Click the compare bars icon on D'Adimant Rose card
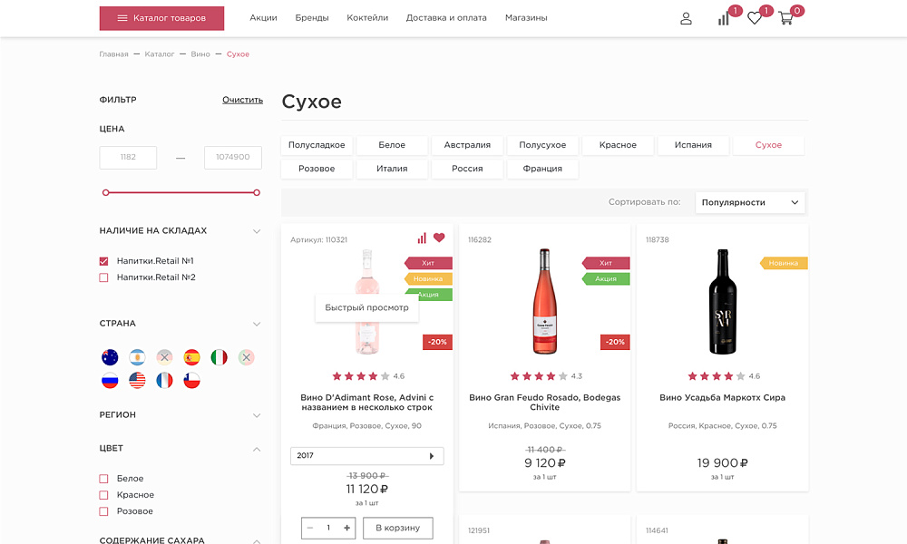 pos(422,238)
